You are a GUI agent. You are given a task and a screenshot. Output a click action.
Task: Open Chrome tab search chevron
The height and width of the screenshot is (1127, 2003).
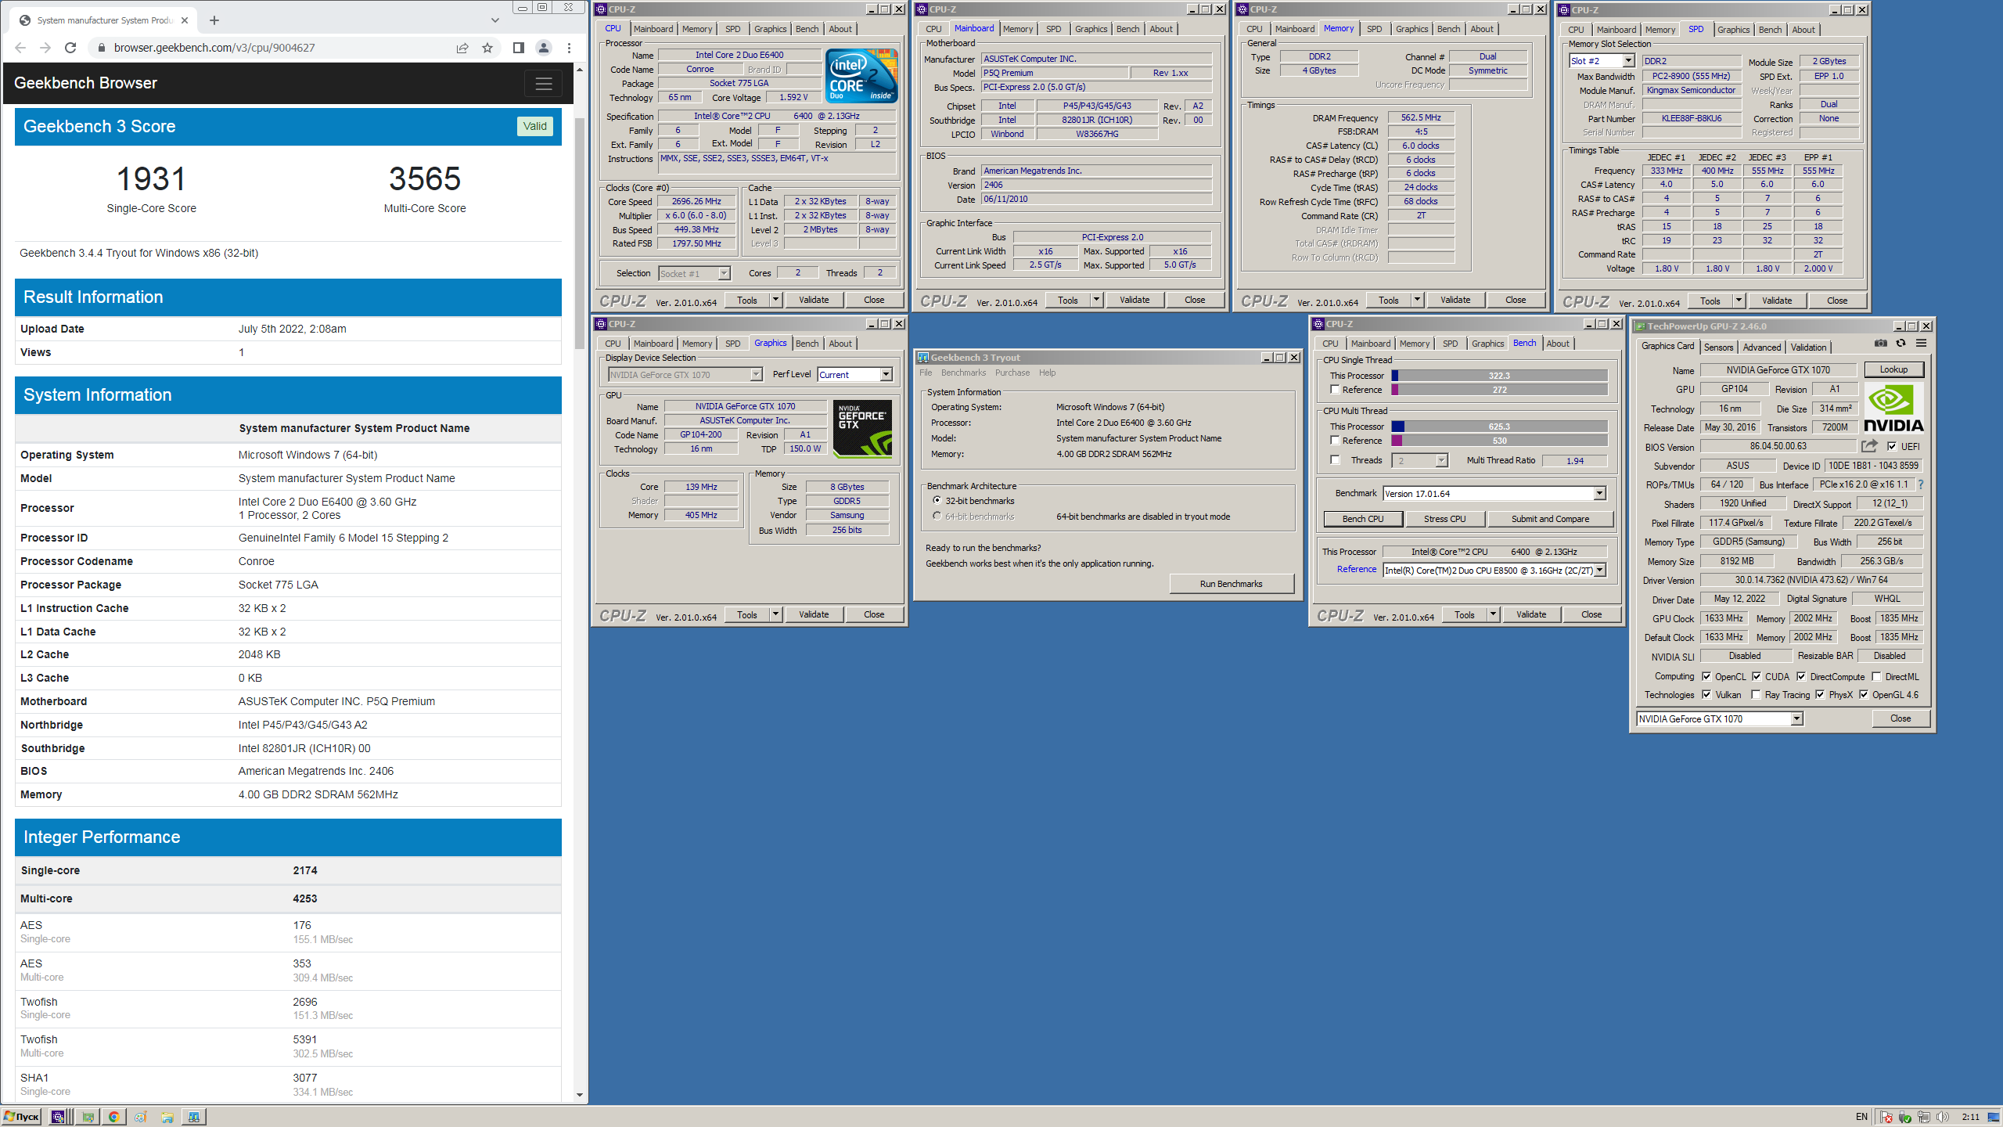pos(494,20)
